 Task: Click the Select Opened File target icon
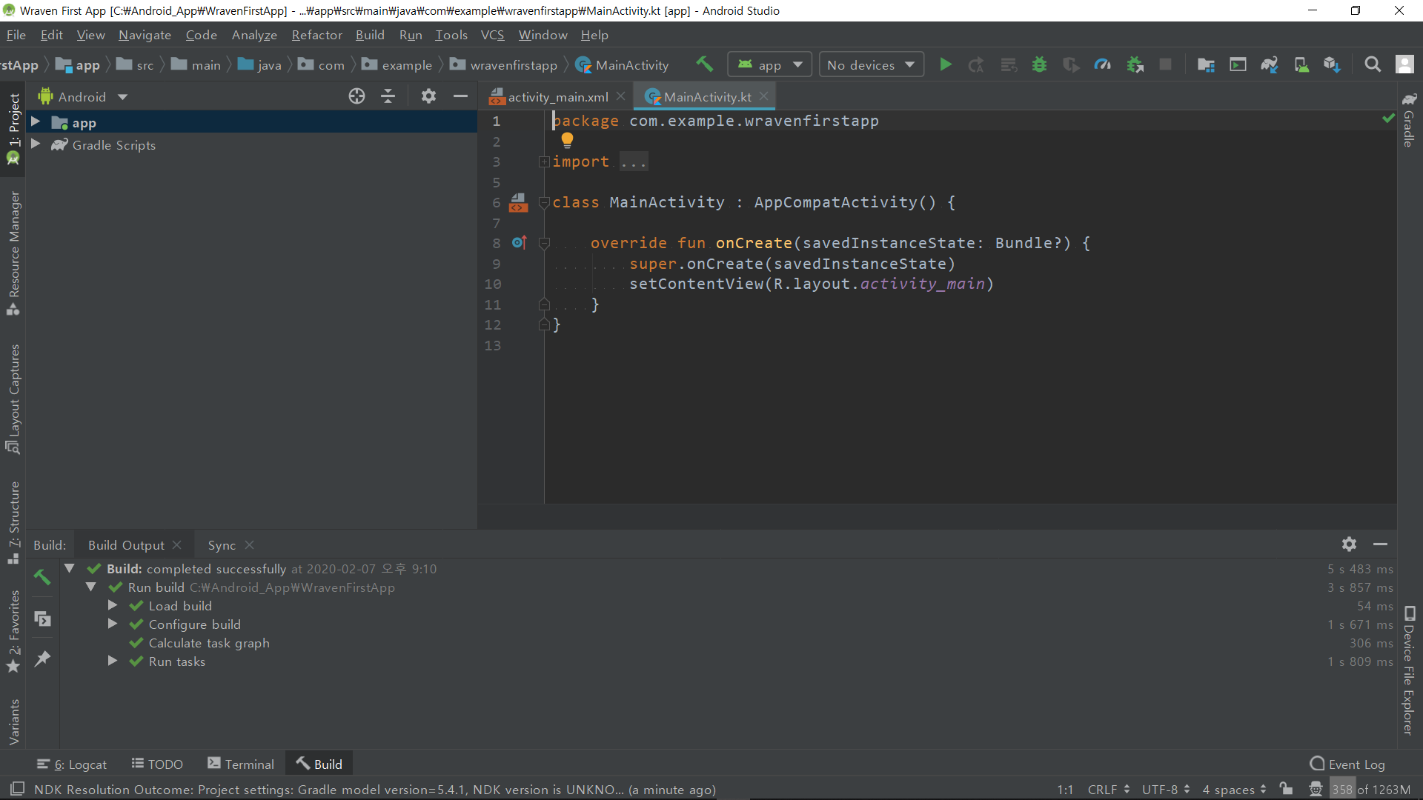pyautogui.click(x=356, y=96)
